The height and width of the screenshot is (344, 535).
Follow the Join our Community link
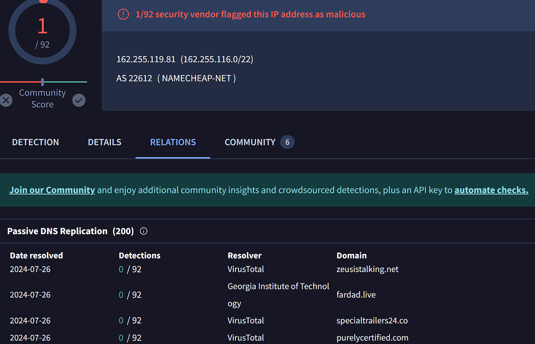52,190
